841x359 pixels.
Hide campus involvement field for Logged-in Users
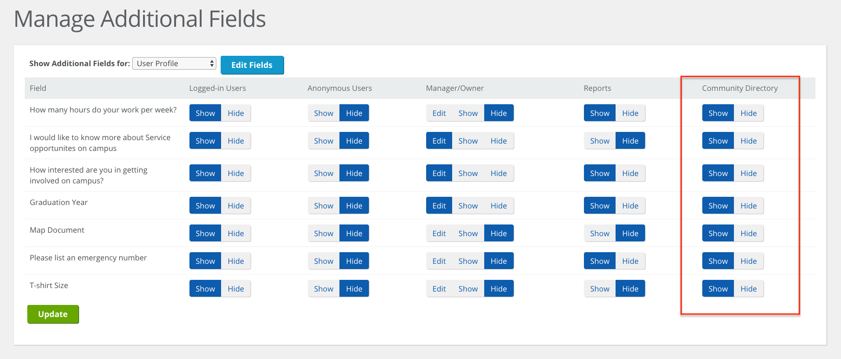pyautogui.click(x=236, y=173)
